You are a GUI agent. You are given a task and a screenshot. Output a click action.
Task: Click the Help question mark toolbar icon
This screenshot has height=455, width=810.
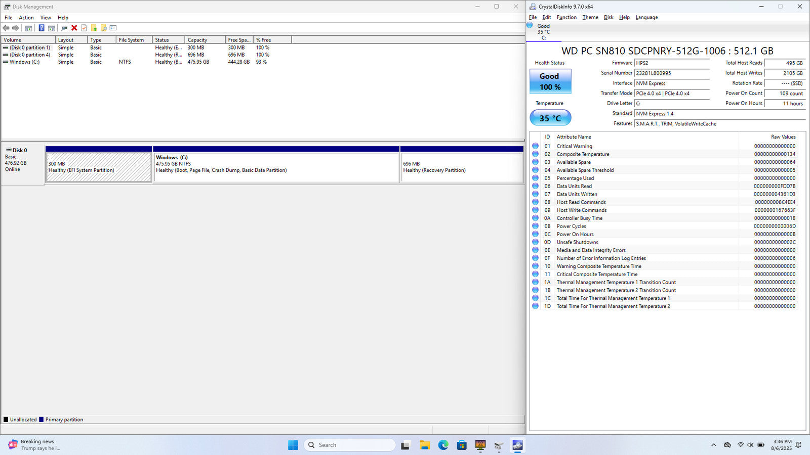click(x=42, y=28)
